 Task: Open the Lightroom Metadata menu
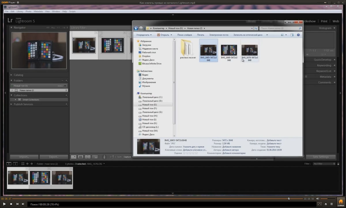click(38, 12)
